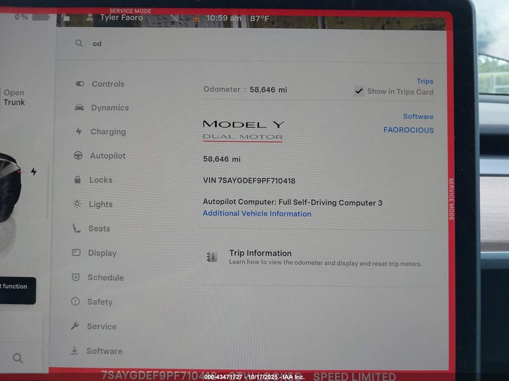Click the Seats icon in sidebar
This screenshot has height=381, width=509.
pyautogui.click(x=77, y=228)
